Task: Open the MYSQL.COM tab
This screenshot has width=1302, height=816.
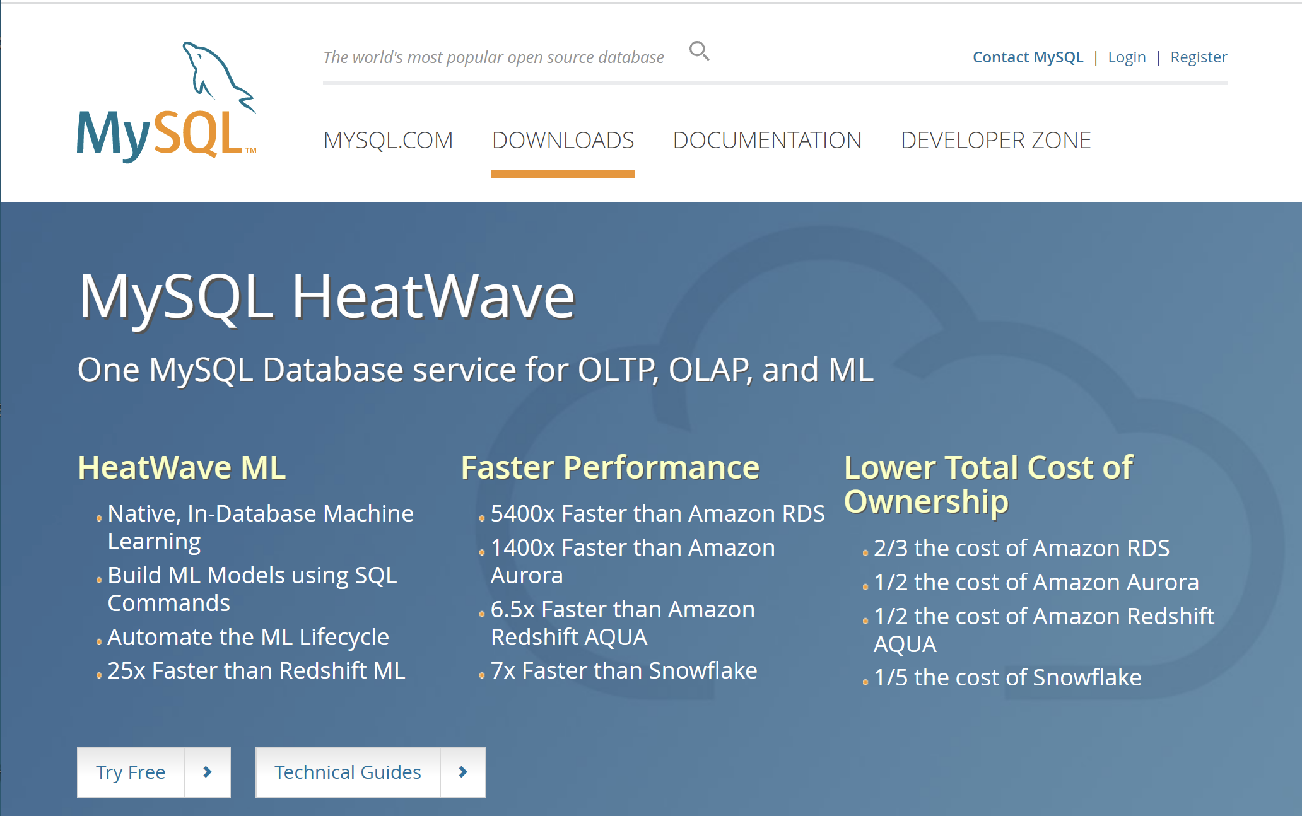Action: 388,140
